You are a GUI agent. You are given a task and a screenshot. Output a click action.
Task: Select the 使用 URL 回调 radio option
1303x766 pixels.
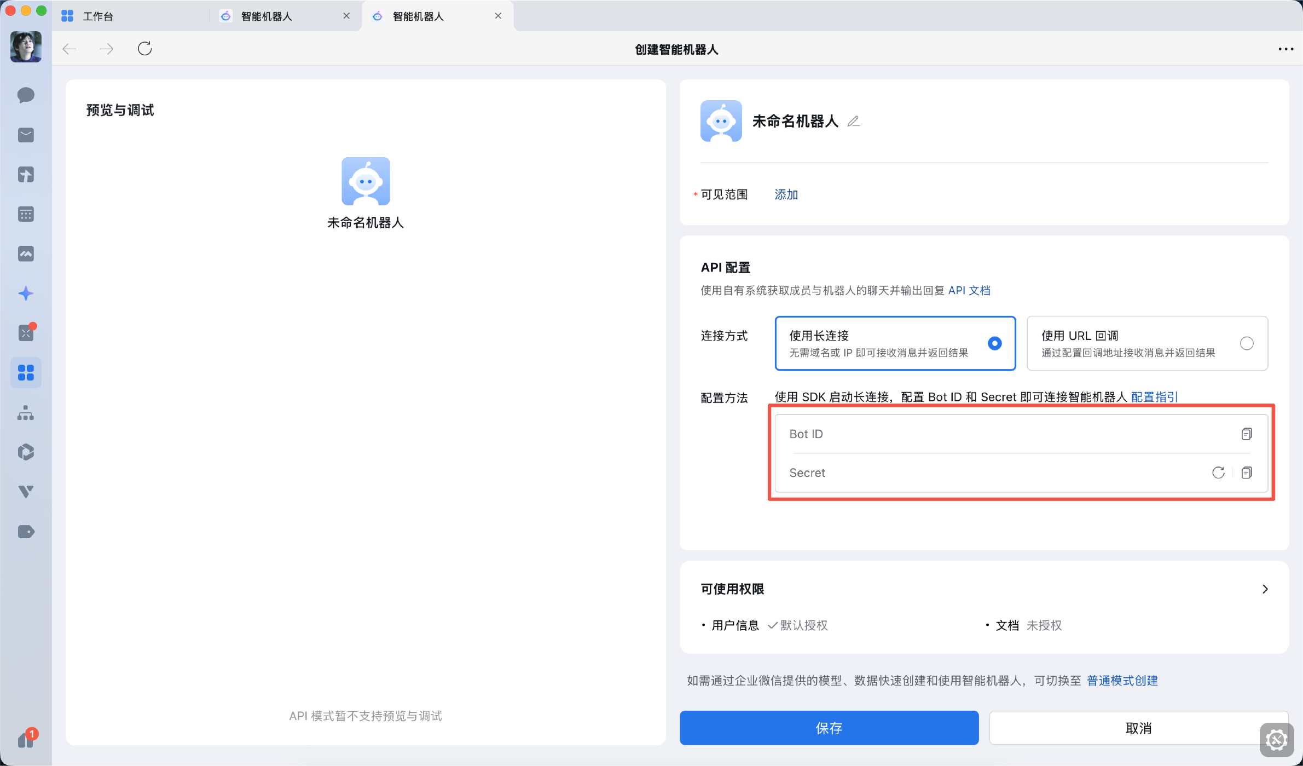click(1247, 343)
